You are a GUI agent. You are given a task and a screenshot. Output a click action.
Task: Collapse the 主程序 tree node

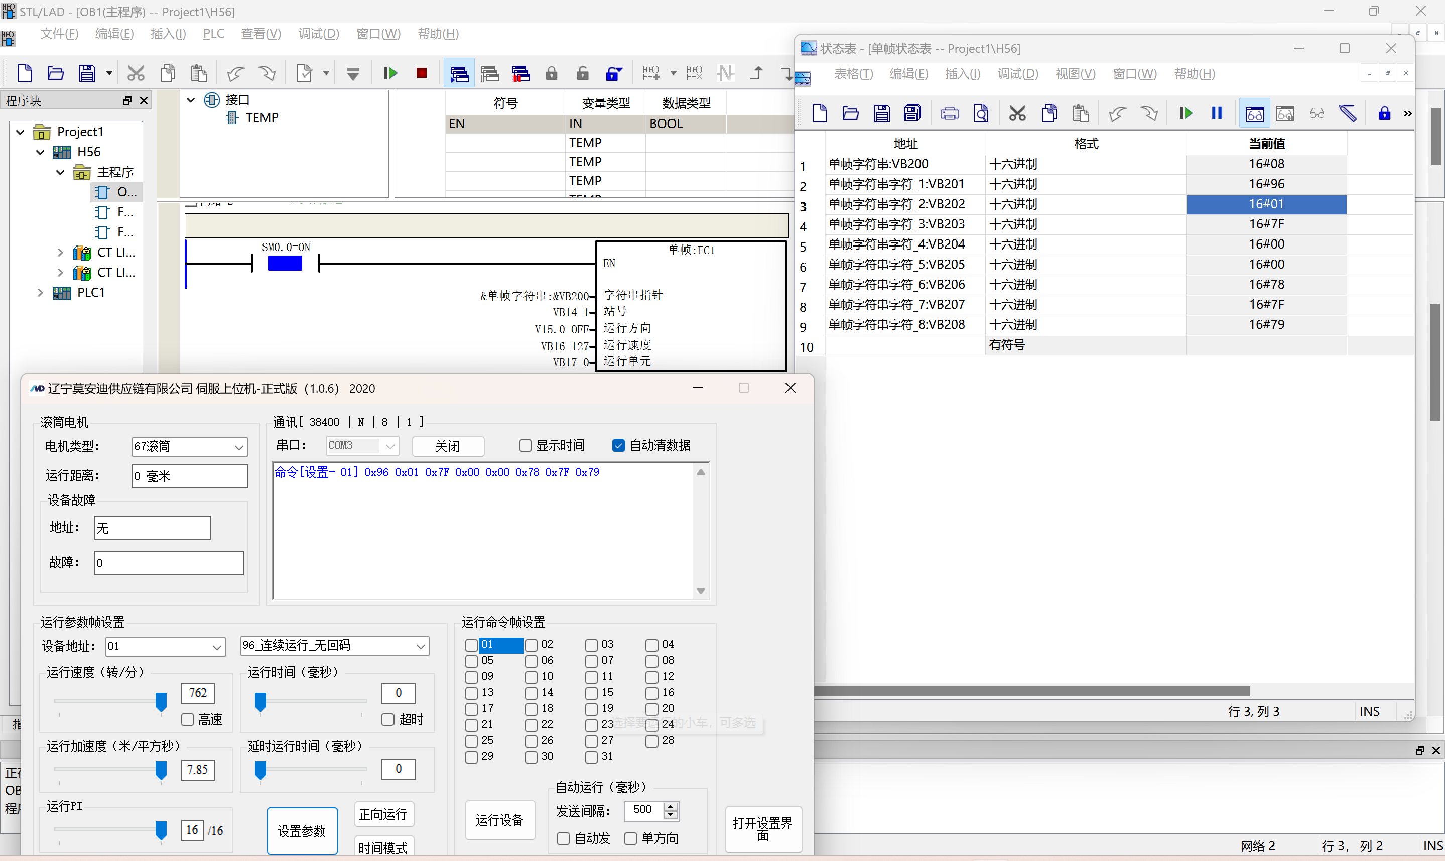pos(60,172)
